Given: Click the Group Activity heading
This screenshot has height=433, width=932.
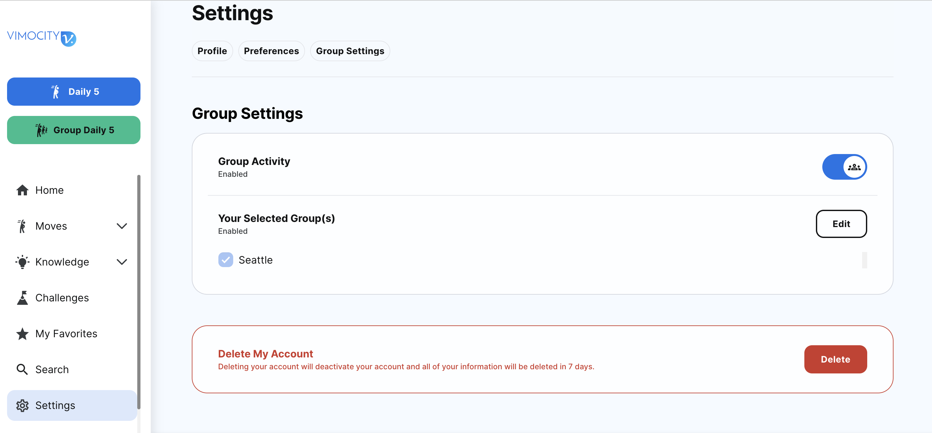Looking at the screenshot, I should 254,161.
